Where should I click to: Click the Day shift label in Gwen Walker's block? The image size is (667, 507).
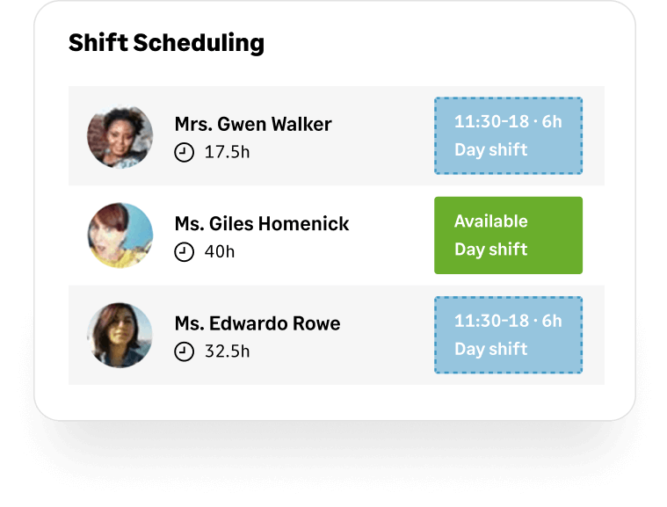(491, 149)
